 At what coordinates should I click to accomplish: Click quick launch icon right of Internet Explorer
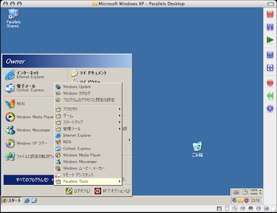[x=34, y=201]
